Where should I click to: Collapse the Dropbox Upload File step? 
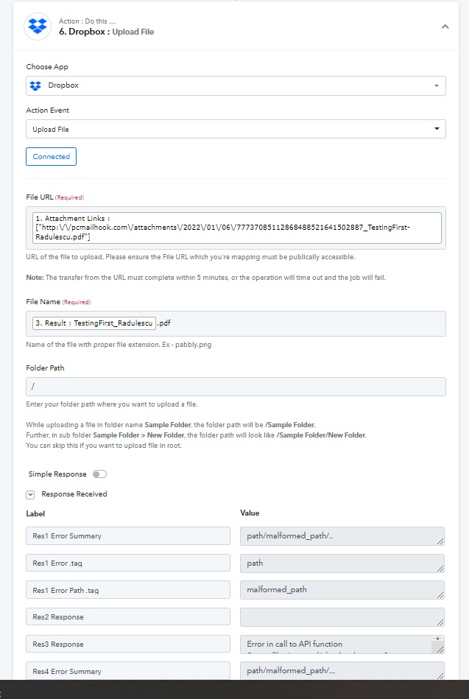coord(445,27)
